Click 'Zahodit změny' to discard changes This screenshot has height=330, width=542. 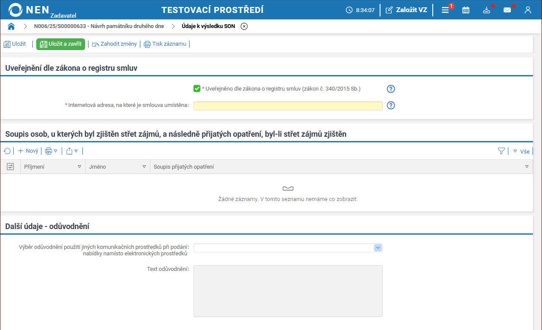coord(114,44)
